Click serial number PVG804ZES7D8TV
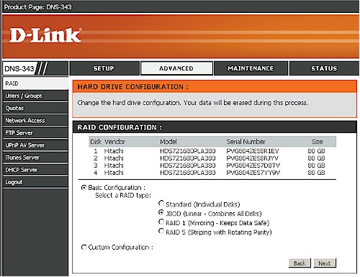The width and height of the screenshot is (360, 277). click(253, 165)
